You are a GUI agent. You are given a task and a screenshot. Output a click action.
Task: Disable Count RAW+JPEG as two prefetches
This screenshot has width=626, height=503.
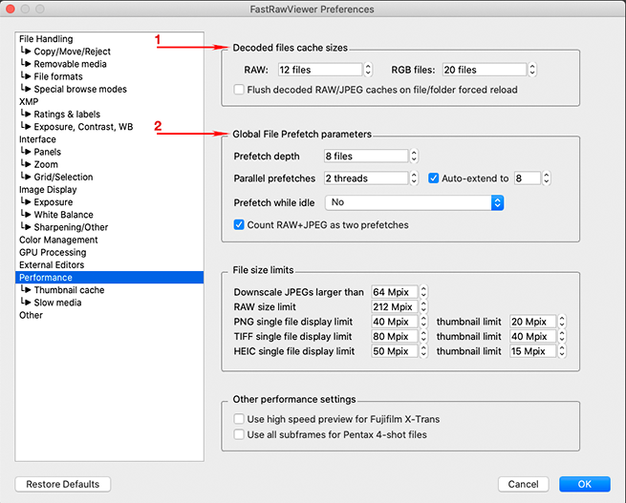click(x=240, y=225)
